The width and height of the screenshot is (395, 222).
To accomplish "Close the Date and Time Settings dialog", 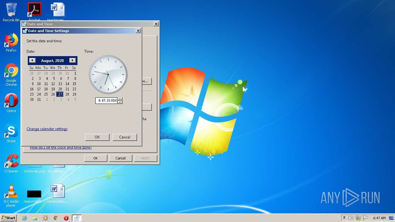I will 138,31.
